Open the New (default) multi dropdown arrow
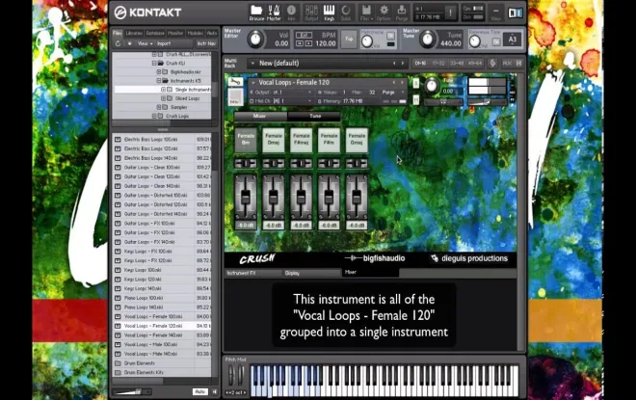The height and width of the screenshot is (400, 636). 252,64
